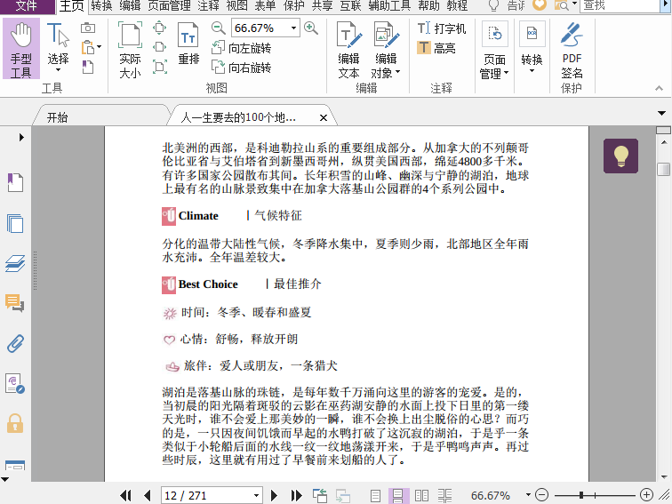Open Page Management (页面管理) button

(494, 50)
